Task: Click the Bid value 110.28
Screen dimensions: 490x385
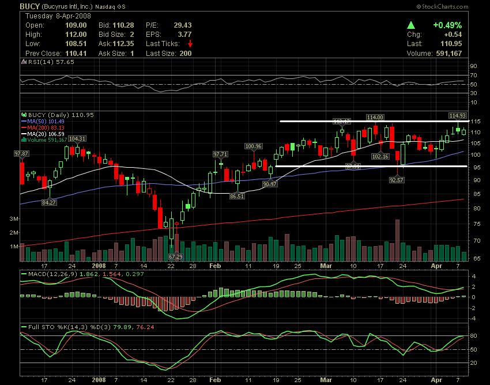Action: [x=123, y=25]
